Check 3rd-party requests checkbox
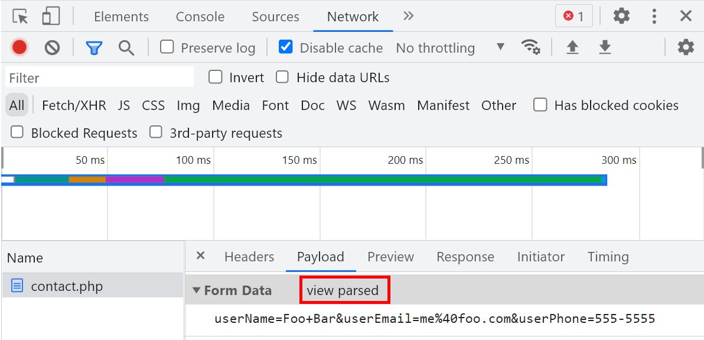 tap(156, 132)
